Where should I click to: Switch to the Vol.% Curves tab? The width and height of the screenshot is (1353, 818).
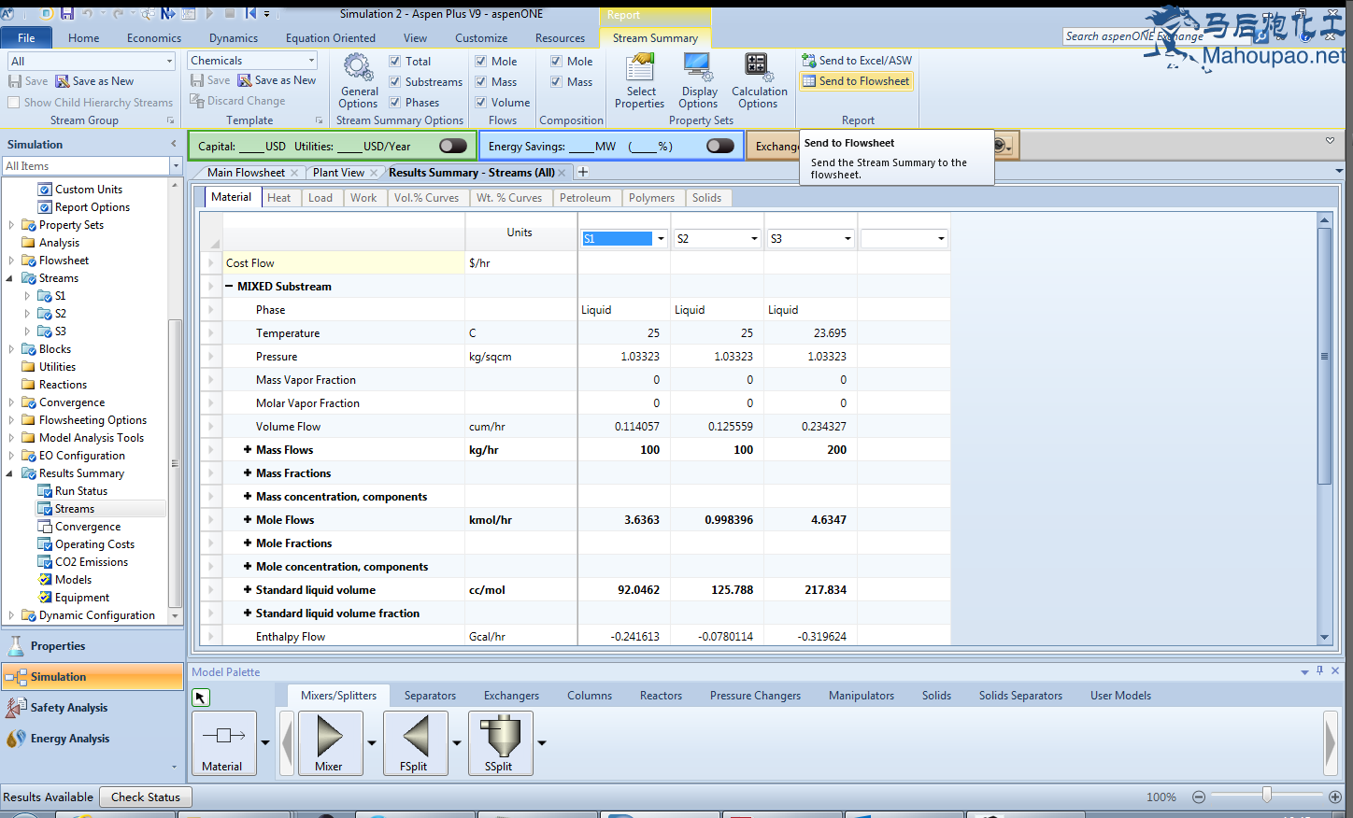tap(426, 198)
